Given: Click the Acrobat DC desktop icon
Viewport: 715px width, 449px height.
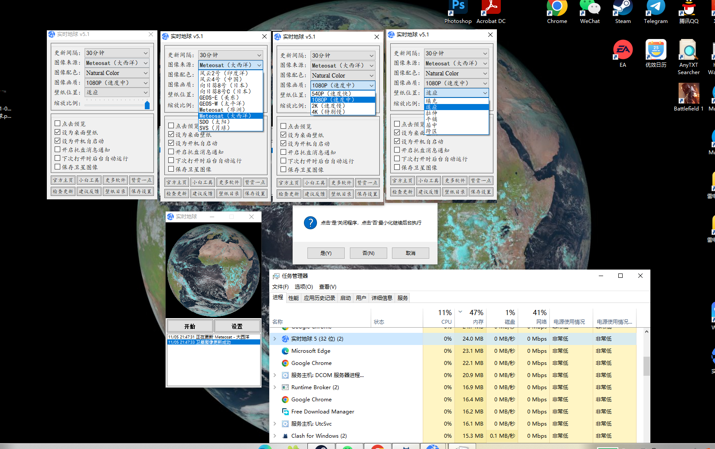Looking at the screenshot, I should pyautogui.click(x=491, y=9).
